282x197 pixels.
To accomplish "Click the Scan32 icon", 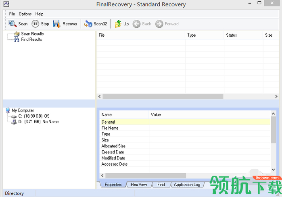I will click(x=88, y=24).
